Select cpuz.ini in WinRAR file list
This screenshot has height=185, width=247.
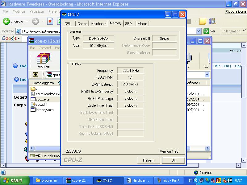click(39, 105)
